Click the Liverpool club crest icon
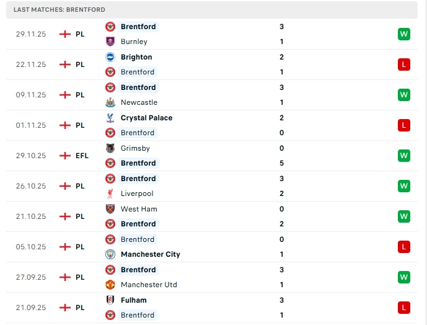 tap(110, 194)
